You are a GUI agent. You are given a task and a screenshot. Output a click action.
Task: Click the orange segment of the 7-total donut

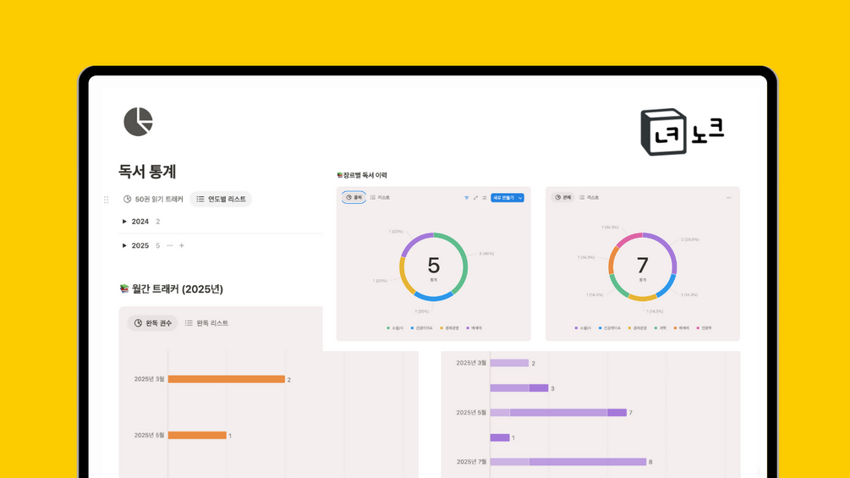(612, 260)
